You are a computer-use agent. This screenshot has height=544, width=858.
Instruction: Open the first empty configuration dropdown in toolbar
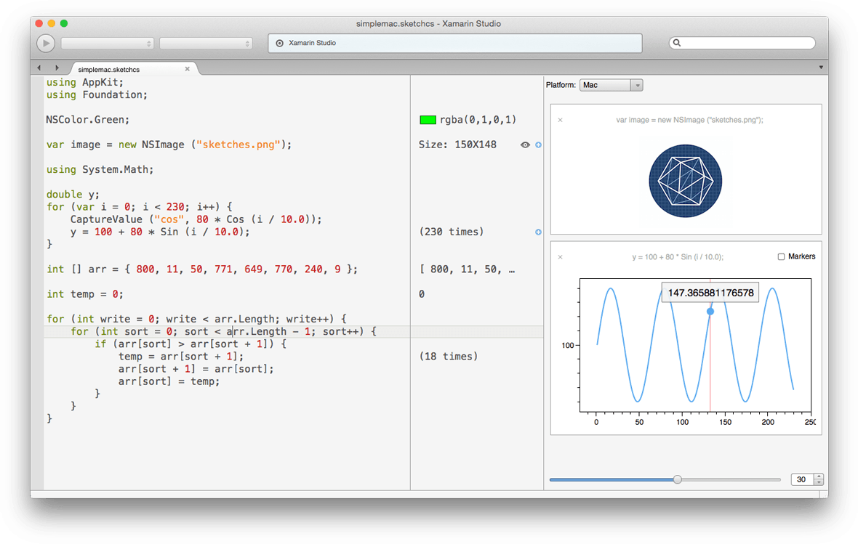tap(108, 43)
